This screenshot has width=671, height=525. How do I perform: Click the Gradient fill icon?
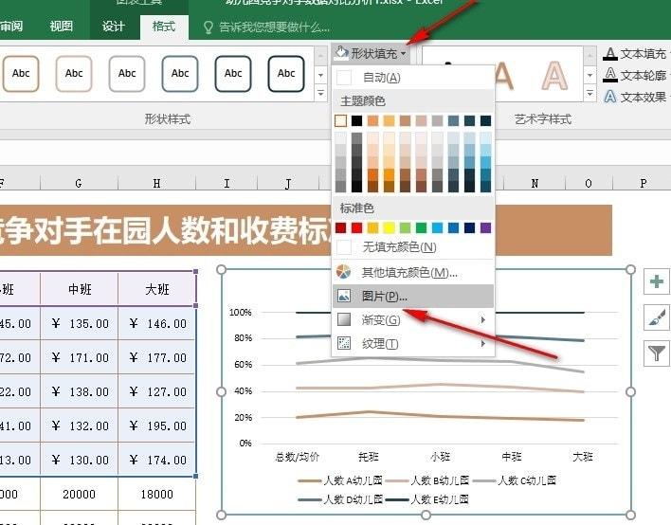click(x=344, y=319)
